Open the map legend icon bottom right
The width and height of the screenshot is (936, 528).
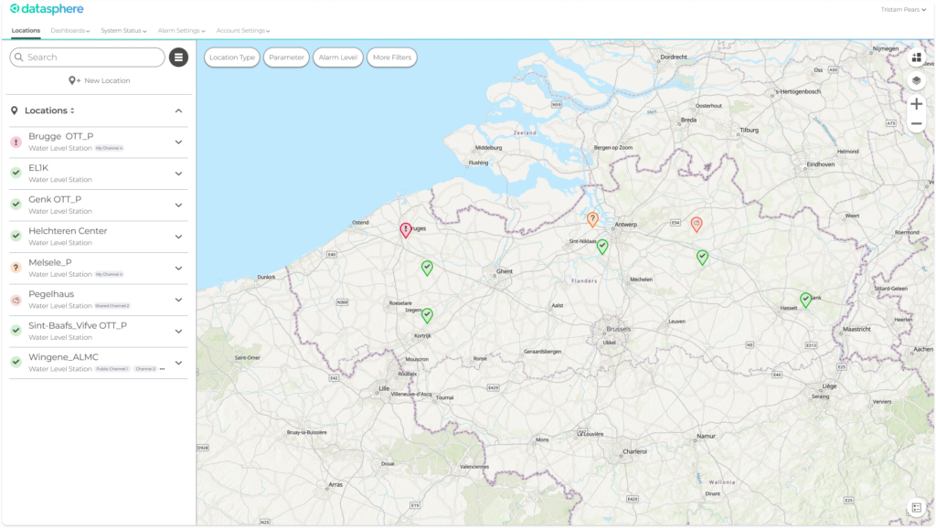point(916,508)
